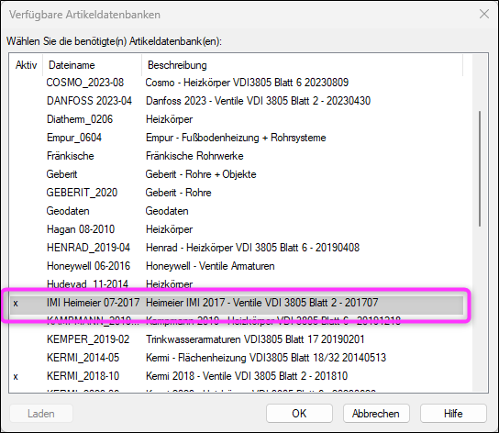Select the Fränkische file name
The height and width of the screenshot is (433, 499).
click(71, 156)
